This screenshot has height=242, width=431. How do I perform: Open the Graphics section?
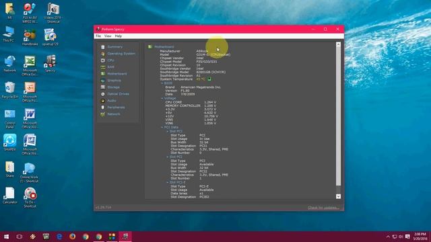tap(114, 81)
